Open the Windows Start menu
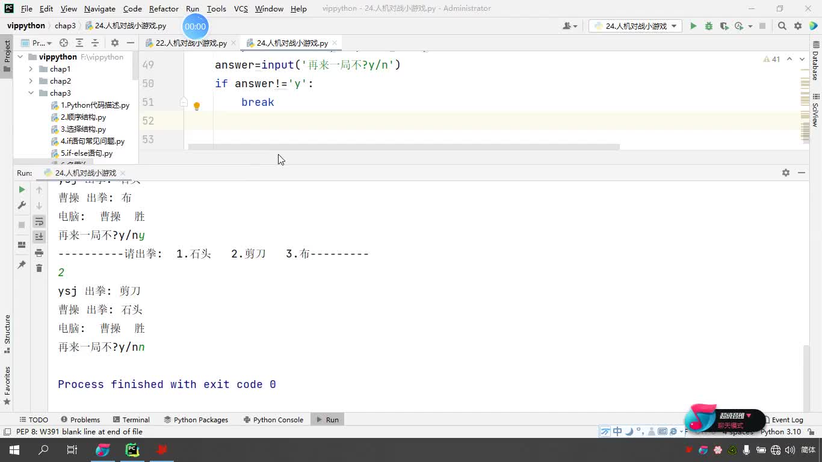Viewport: 822px width, 462px height. pos(14,449)
